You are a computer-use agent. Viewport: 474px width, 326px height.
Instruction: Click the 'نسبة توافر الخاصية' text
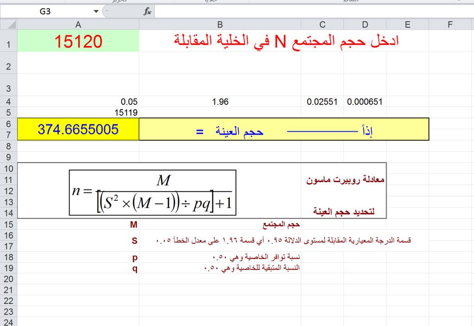pyautogui.click(x=256, y=257)
